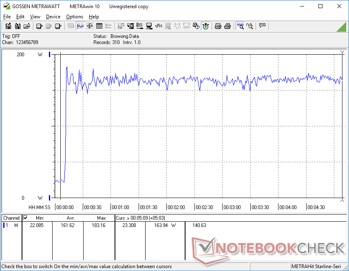Click the export data floppy icon
This screenshot has width=349, height=271.
8,26
